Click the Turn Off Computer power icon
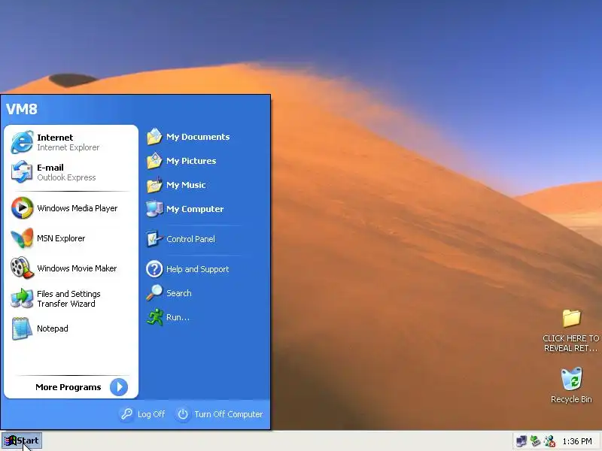 tap(183, 414)
